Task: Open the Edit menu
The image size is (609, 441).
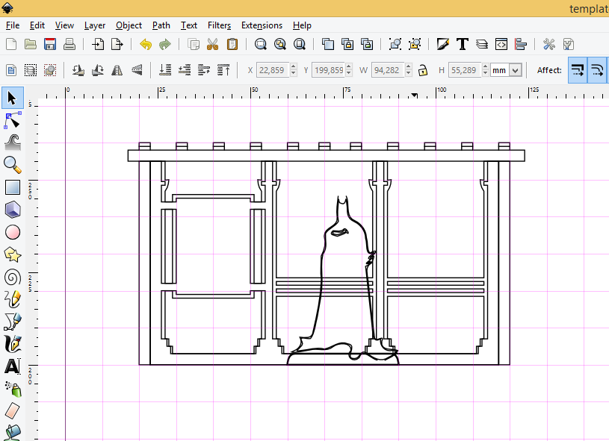Action: (x=37, y=25)
